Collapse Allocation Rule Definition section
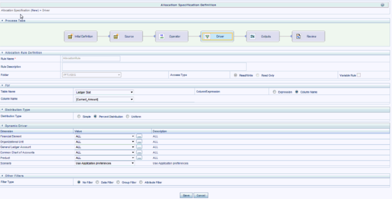This screenshot has width=392, height=199. [2, 53]
